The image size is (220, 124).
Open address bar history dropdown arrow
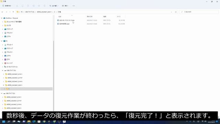click(x=172, y=12)
